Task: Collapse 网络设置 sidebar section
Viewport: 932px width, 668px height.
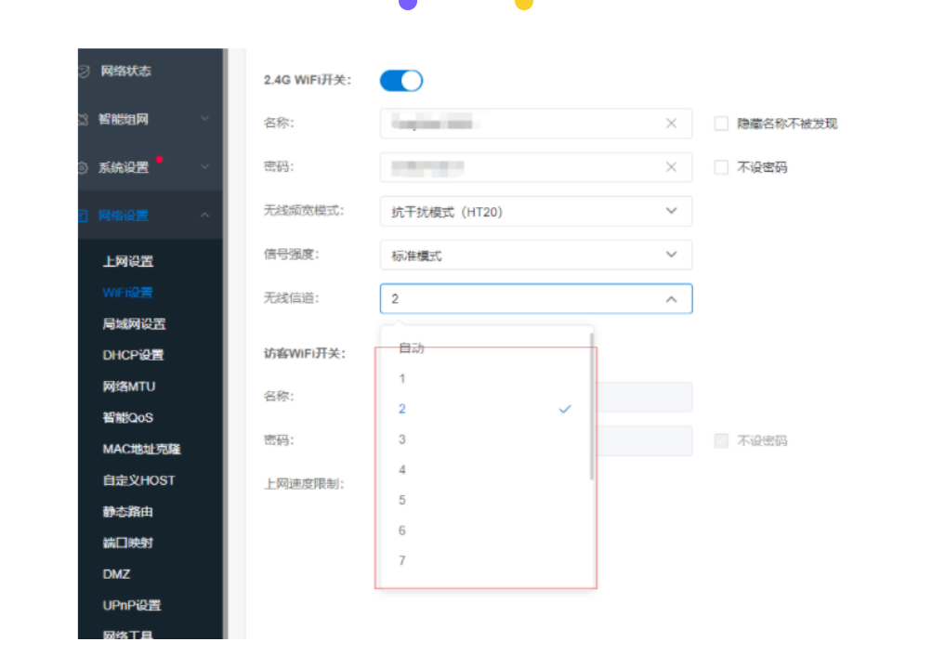Action: click(151, 216)
